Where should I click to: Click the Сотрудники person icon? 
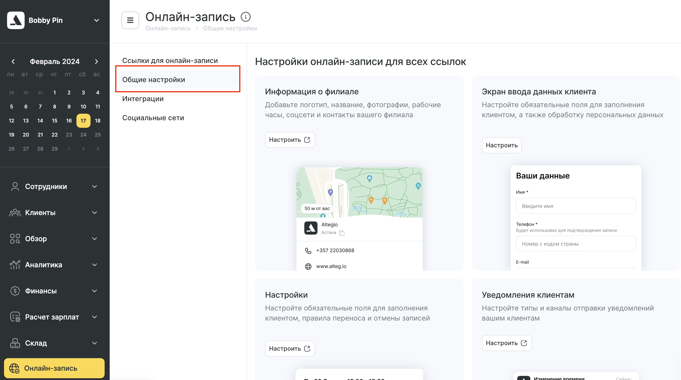(15, 186)
